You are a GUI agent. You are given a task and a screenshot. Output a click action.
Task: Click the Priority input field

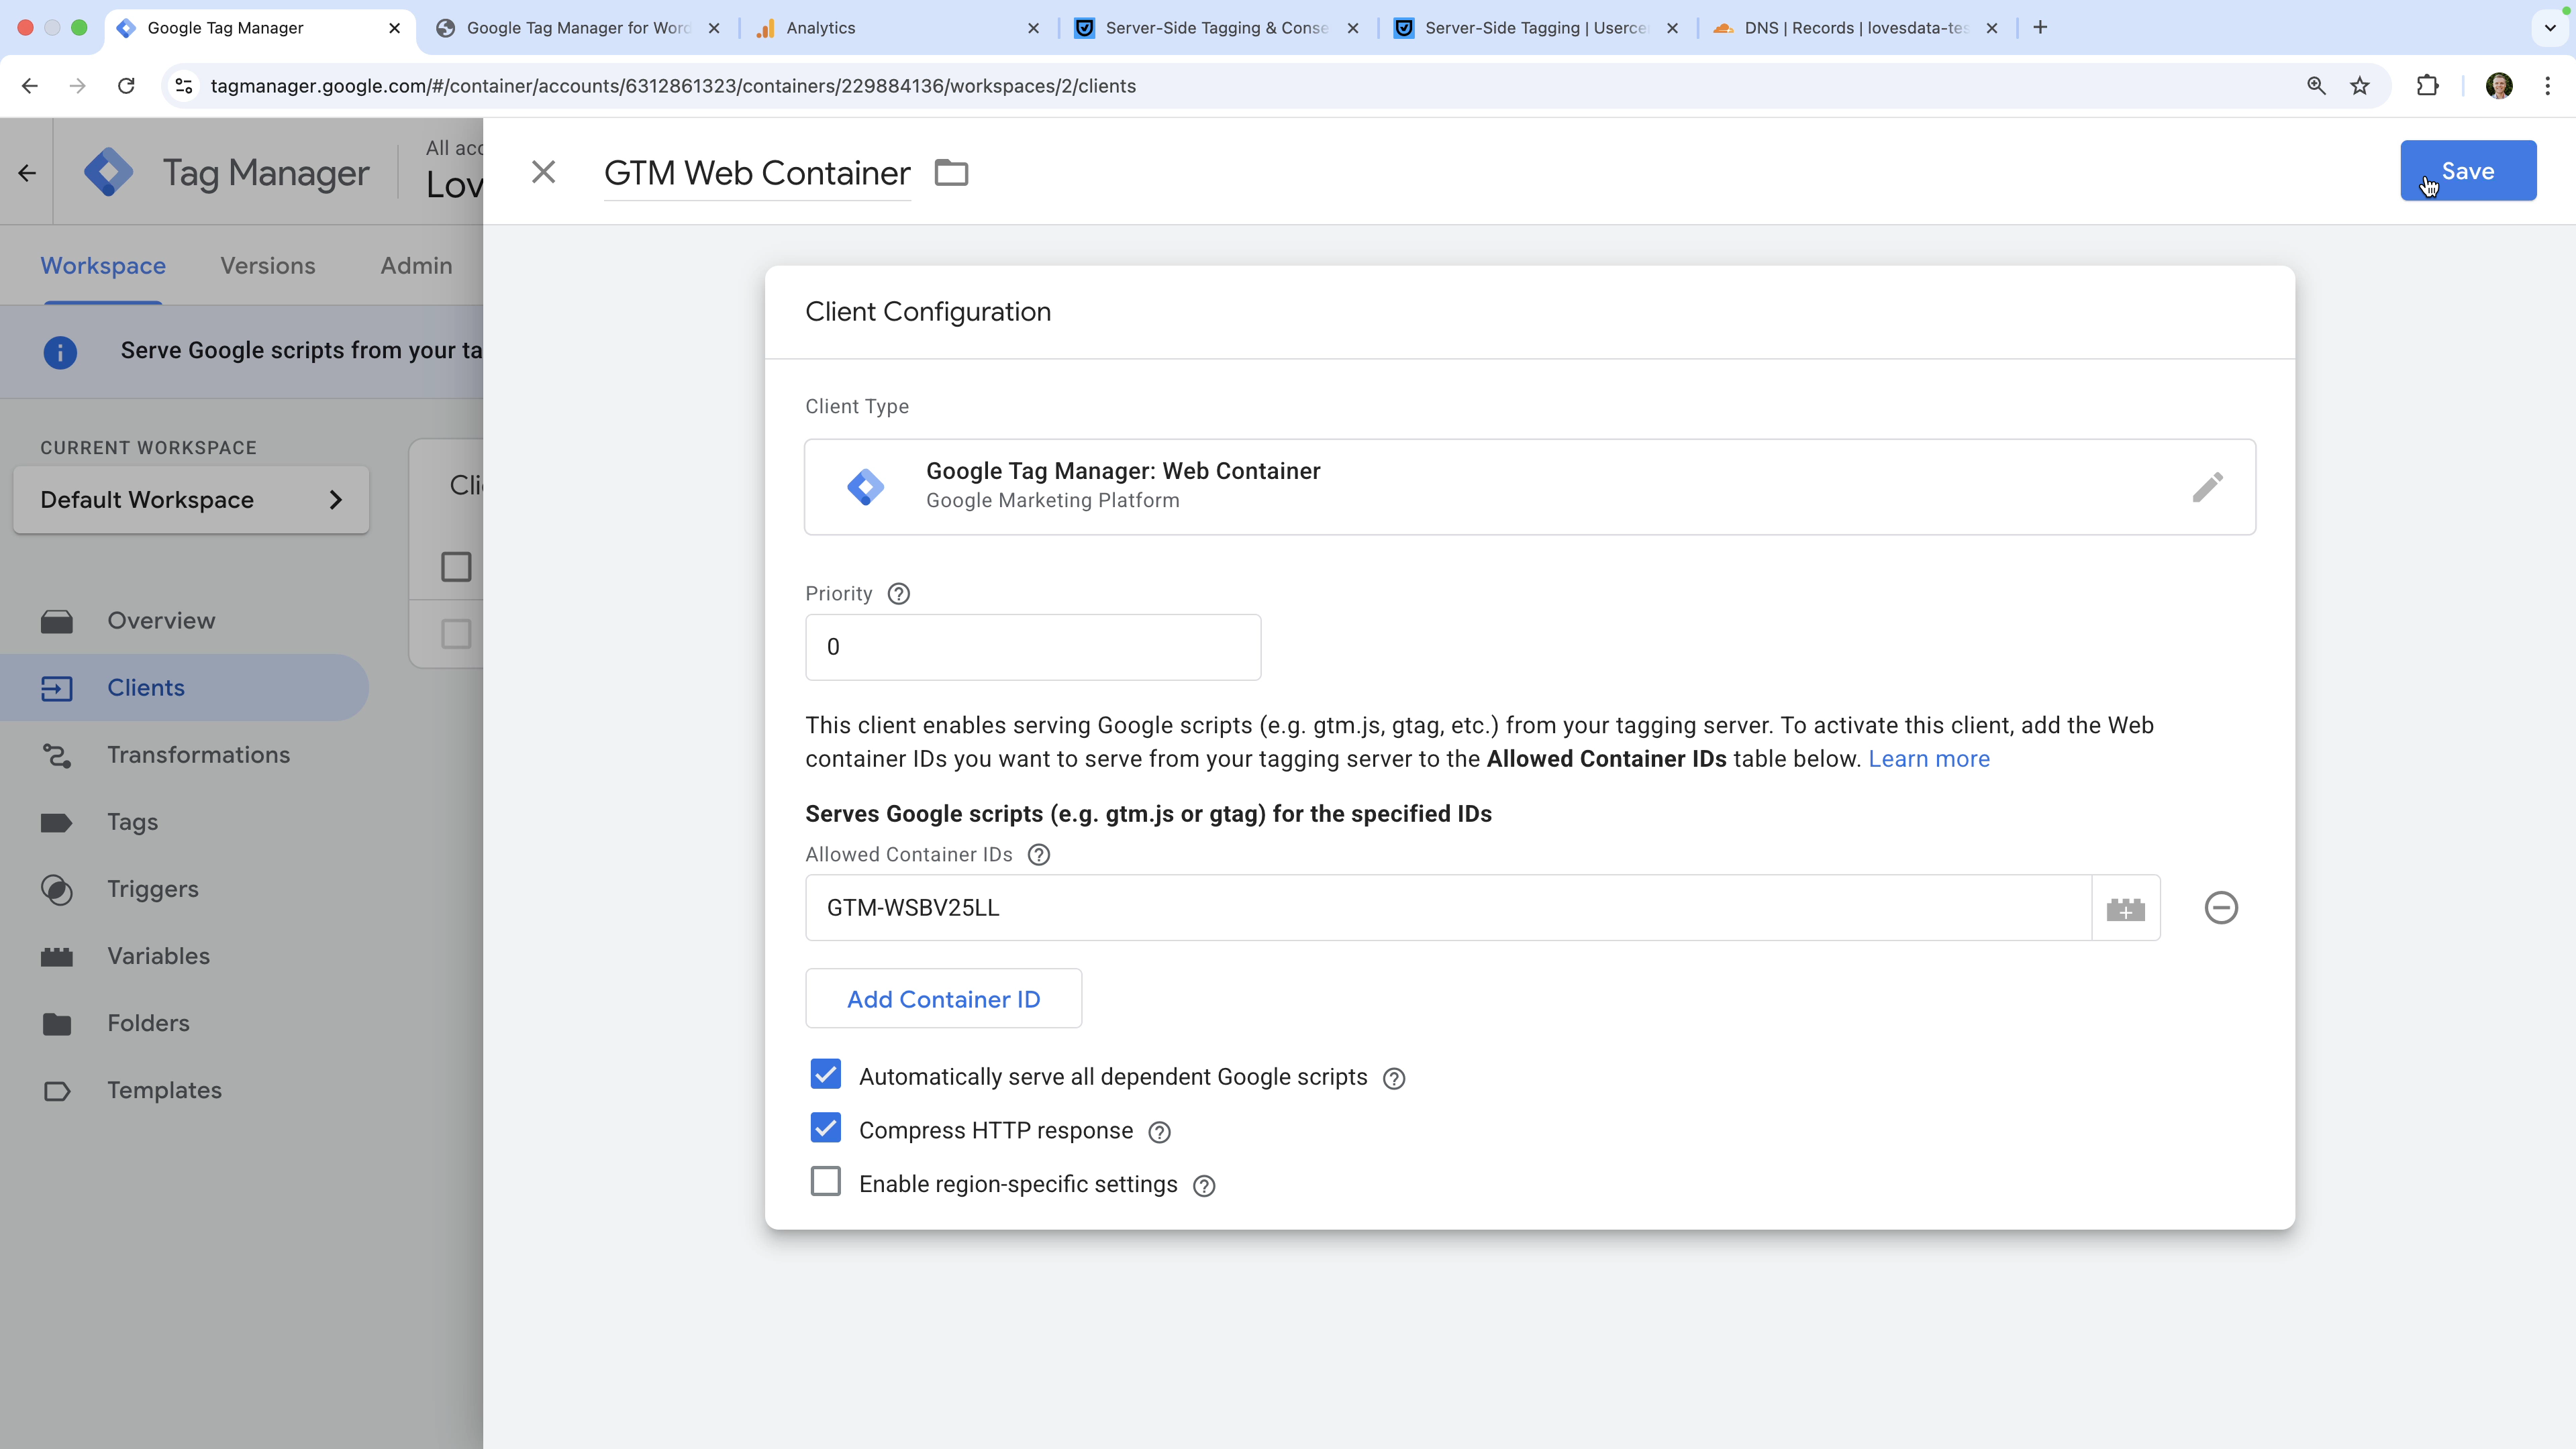pos(1032,647)
